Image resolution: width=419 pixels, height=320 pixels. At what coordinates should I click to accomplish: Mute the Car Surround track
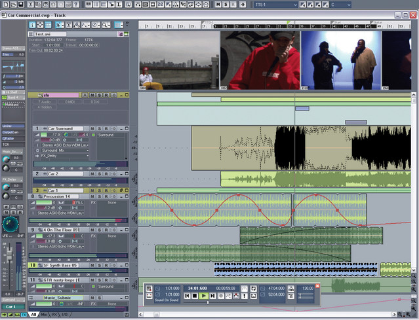[92, 128]
